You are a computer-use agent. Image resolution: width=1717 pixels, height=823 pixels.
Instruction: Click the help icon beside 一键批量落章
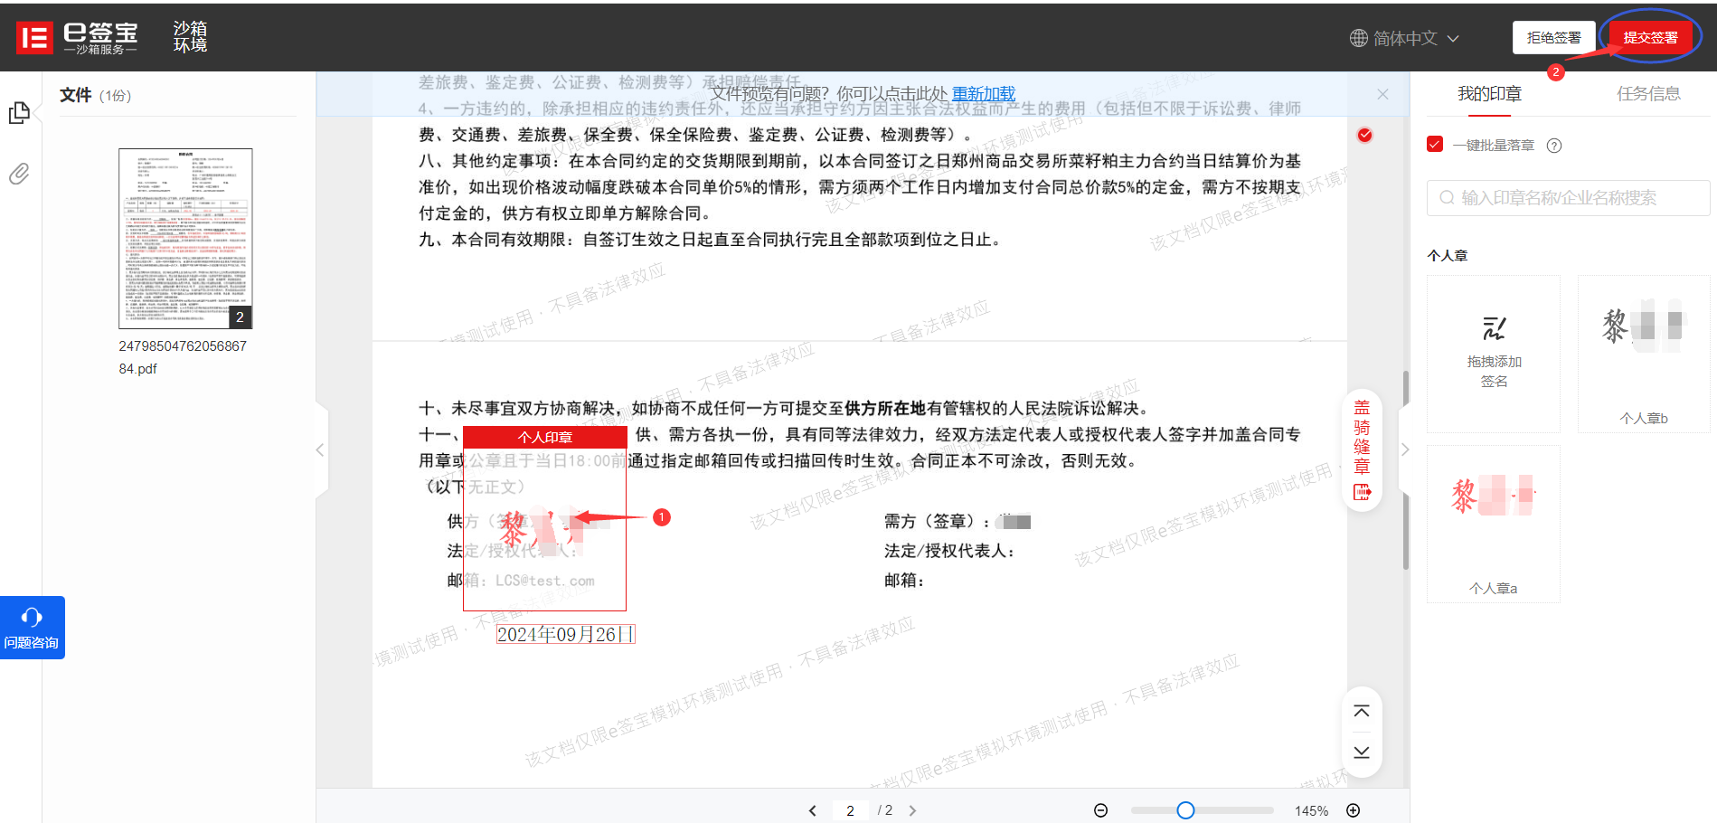pyautogui.click(x=1554, y=146)
